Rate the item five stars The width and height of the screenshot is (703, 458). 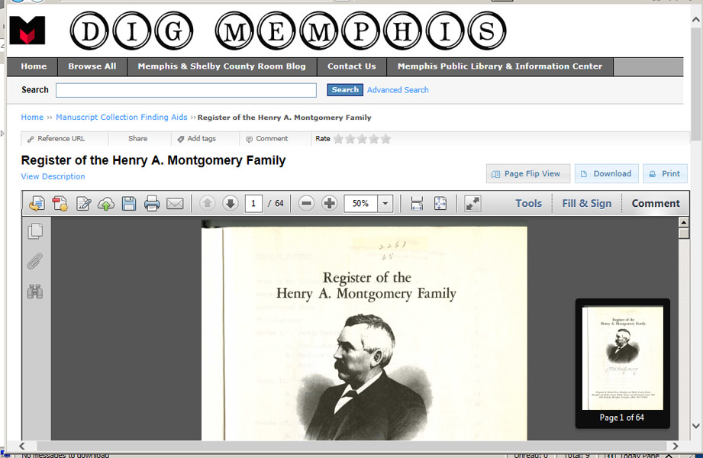pyautogui.click(x=385, y=139)
